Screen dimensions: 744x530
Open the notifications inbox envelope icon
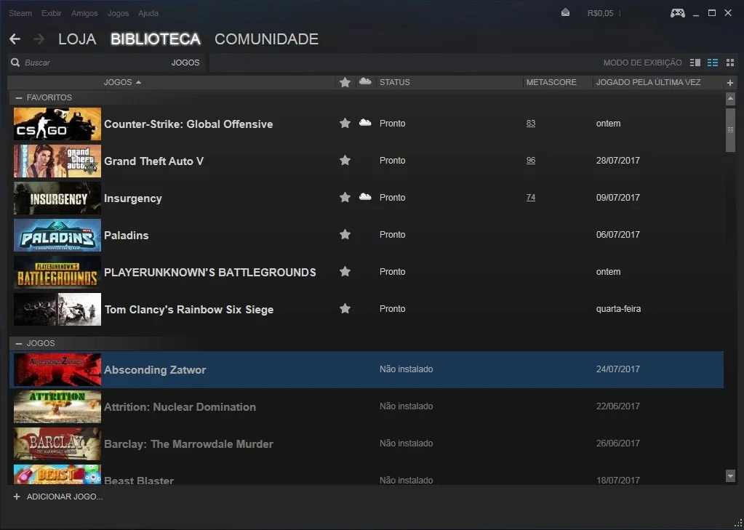pyautogui.click(x=565, y=12)
